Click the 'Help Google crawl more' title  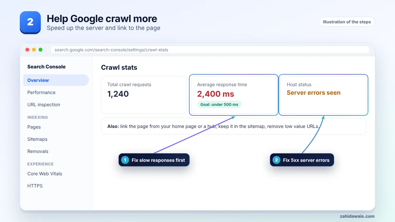[x=102, y=18]
